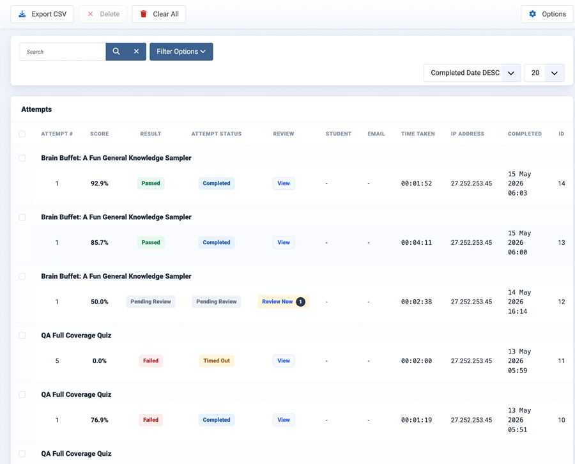This screenshot has height=464, width=575.
Task: Click View for the 76.9% attempt
Action: (x=284, y=420)
